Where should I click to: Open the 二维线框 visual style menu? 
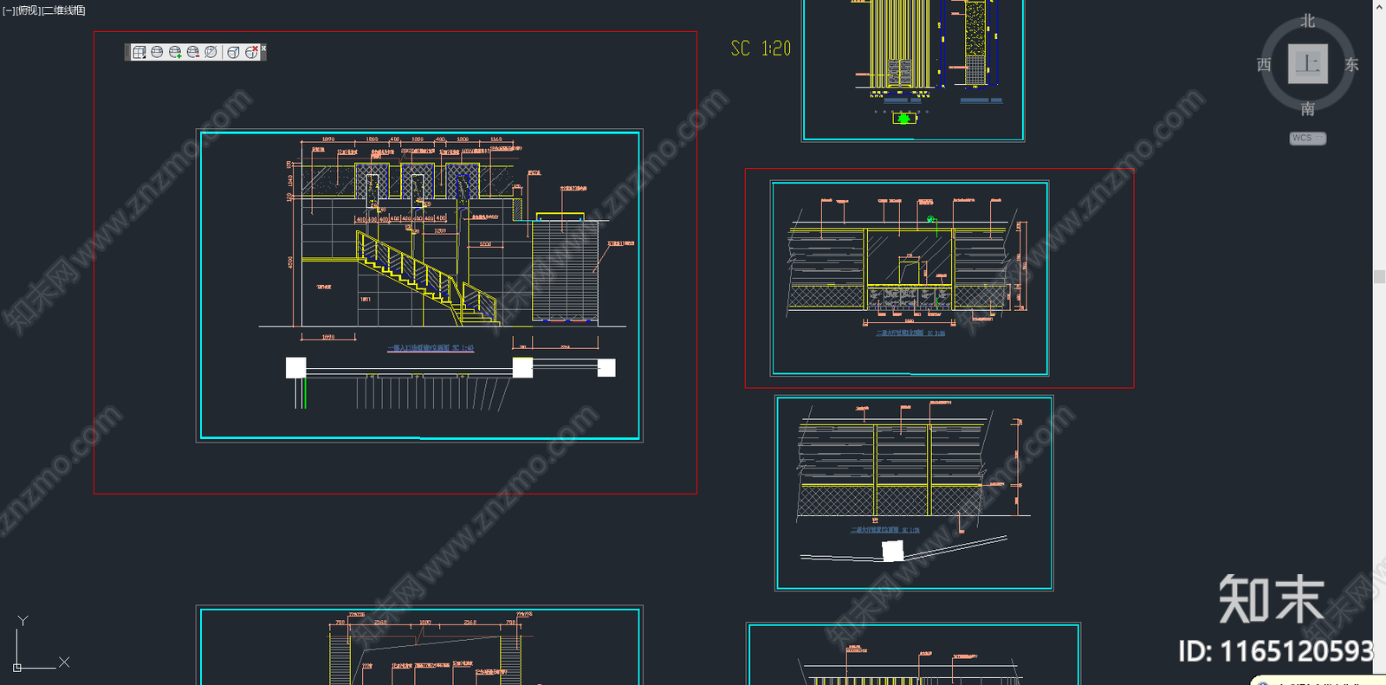point(64,10)
